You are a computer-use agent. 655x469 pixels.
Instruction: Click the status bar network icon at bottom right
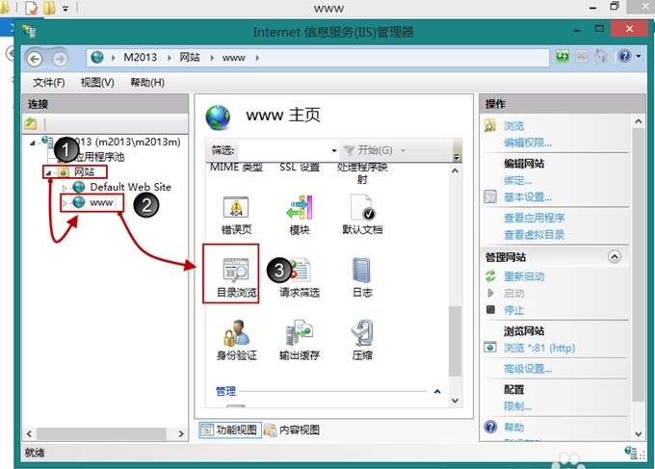point(631,452)
